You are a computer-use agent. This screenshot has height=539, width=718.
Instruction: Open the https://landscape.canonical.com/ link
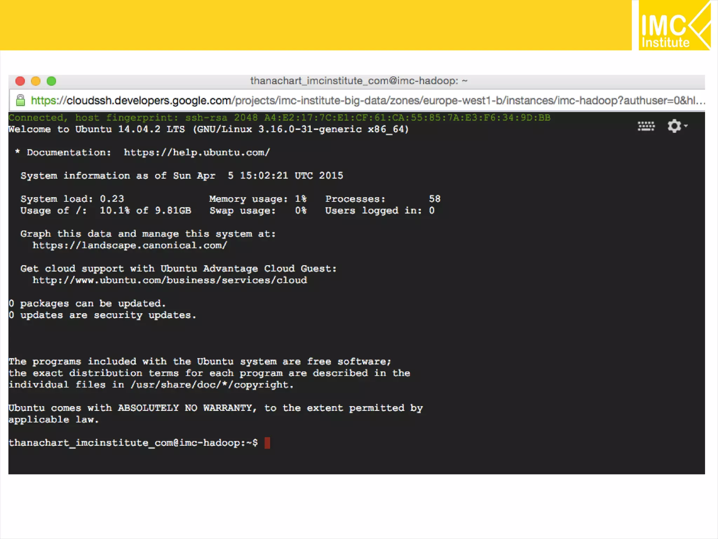130,245
